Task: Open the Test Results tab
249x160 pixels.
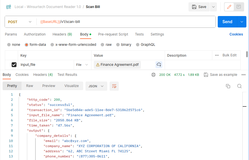Action: [x=67, y=75]
